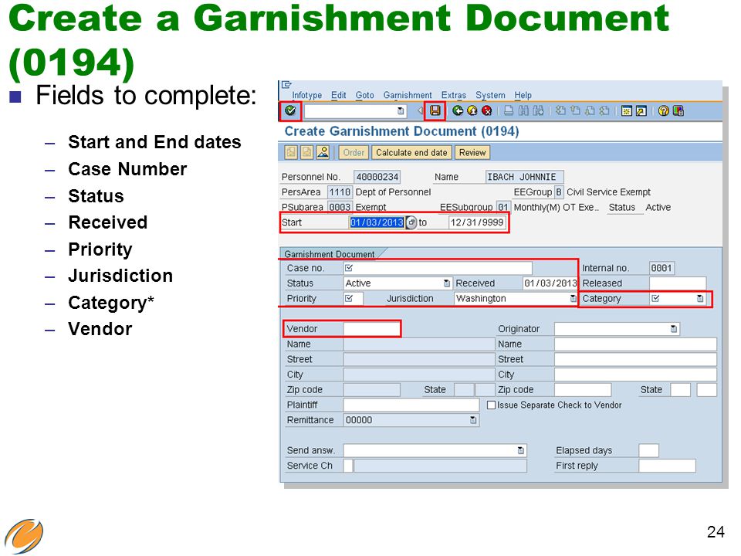Click the Case no. input field
The width and height of the screenshot is (741, 556).
point(438,268)
